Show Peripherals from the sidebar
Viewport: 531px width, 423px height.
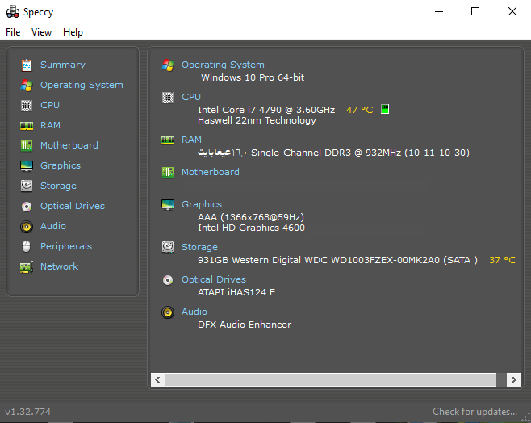(x=66, y=246)
